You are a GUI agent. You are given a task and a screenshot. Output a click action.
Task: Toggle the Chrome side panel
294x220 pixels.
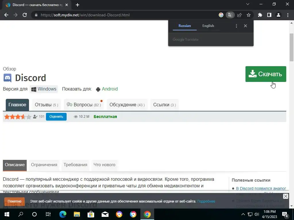point(269,15)
